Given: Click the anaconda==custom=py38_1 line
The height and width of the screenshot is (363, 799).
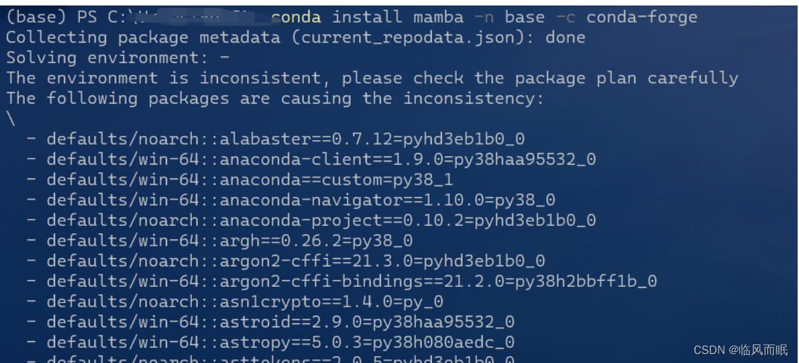Looking at the screenshot, I should [240, 180].
